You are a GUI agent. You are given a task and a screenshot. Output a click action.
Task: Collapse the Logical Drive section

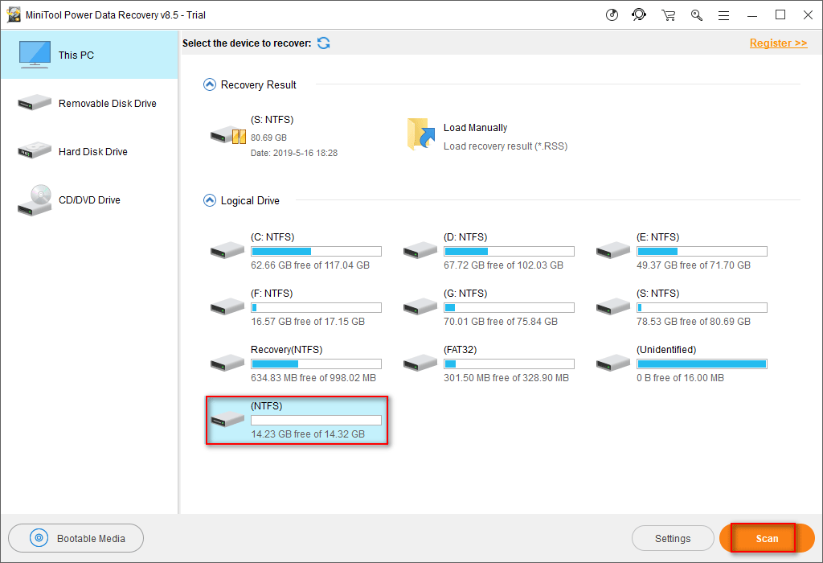pyautogui.click(x=210, y=200)
